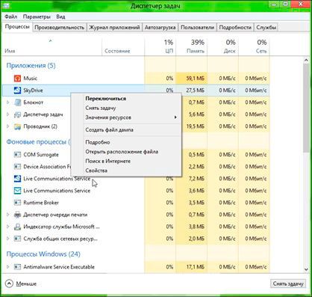Click the Диспетчер задач process icon

coord(17,114)
